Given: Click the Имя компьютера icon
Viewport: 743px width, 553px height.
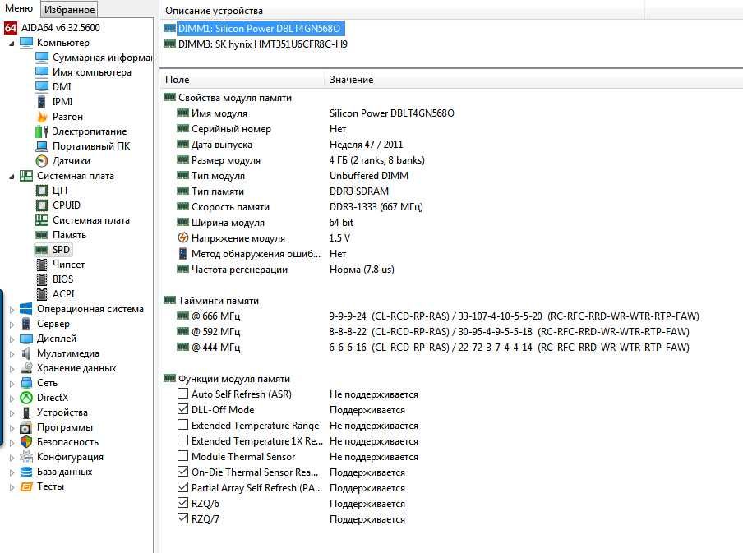Looking at the screenshot, I should click(42, 72).
